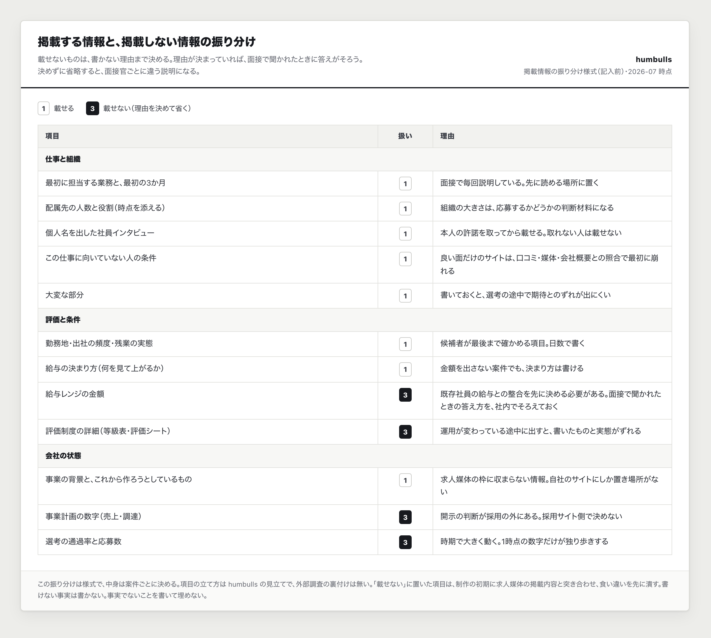
Task: Select item text 評価制度の詳細（等級表・評価シート）
Action: click(108, 431)
